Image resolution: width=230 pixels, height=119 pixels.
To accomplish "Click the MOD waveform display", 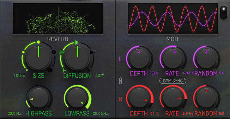I will [173, 19].
